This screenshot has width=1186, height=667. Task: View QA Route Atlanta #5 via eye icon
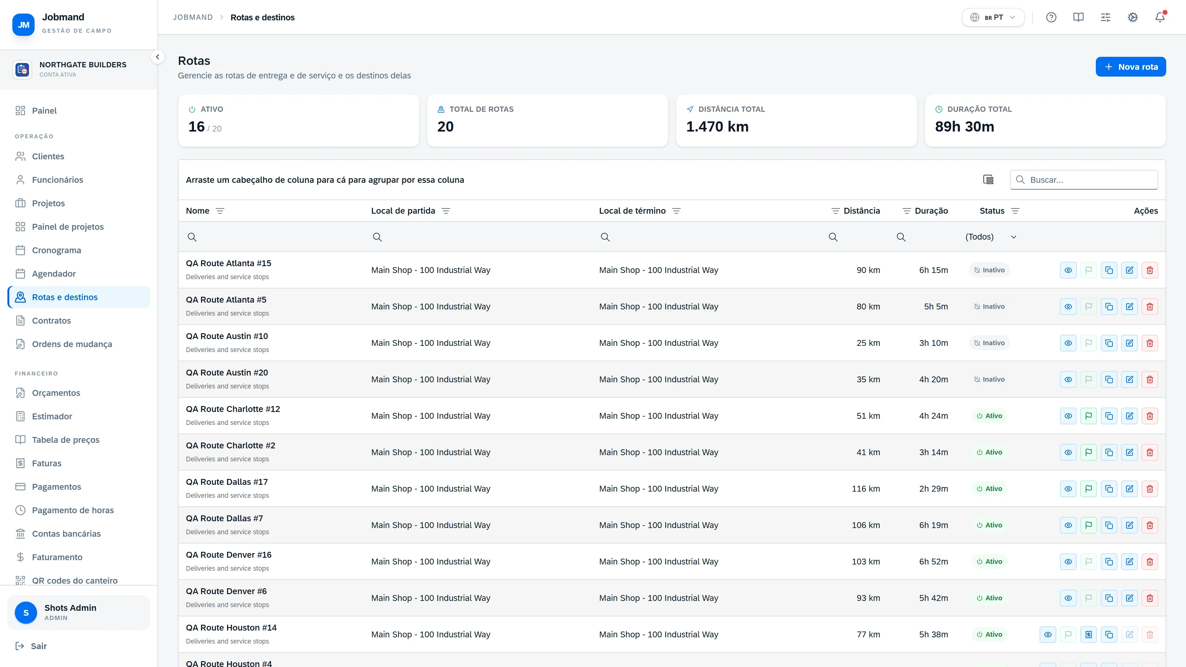click(1068, 307)
